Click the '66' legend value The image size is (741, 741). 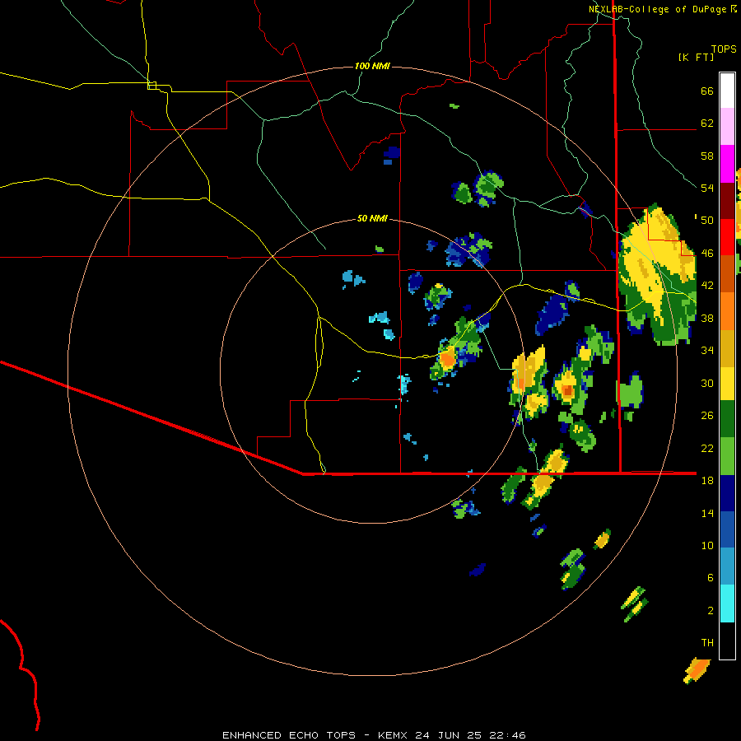pos(707,91)
